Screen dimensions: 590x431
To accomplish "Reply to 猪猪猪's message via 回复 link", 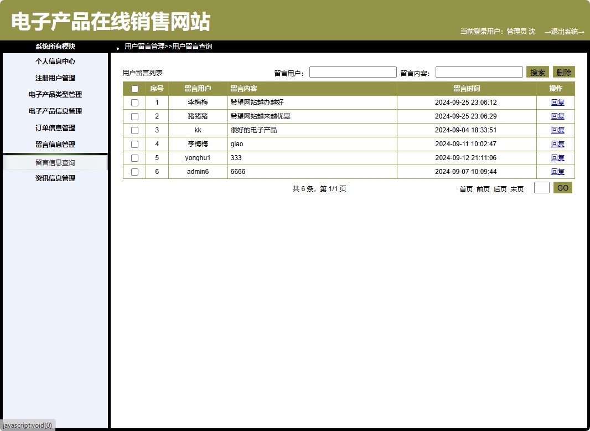I will coord(557,116).
